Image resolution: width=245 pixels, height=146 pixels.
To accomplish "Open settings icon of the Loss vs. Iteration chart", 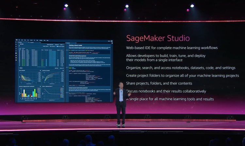I will [40, 71].
